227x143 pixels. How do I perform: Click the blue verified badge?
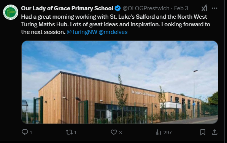(x=117, y=8)
